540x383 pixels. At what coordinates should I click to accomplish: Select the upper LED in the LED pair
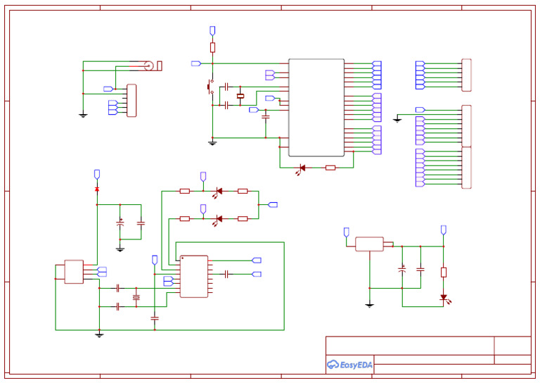pos(218,191)
